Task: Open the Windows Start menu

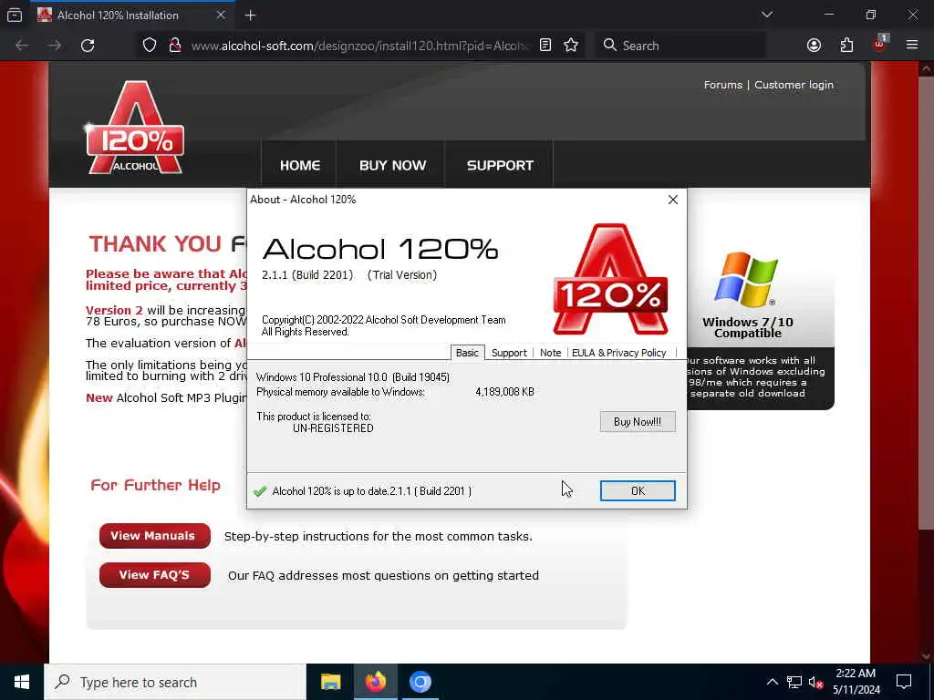Action: (22, 682)
